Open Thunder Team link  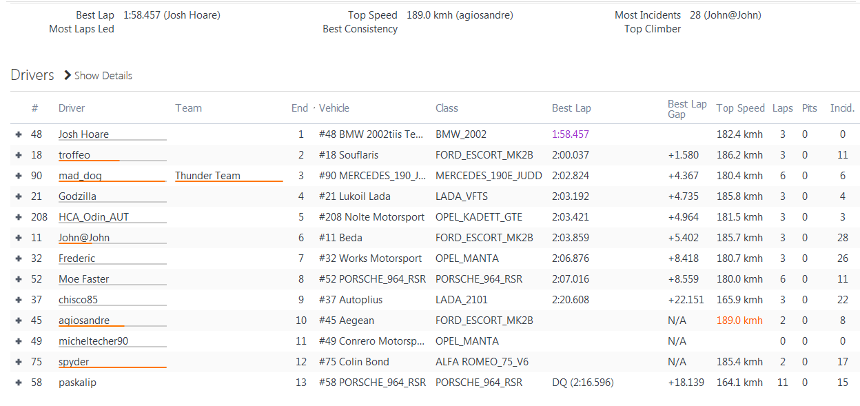click(207, 176)
